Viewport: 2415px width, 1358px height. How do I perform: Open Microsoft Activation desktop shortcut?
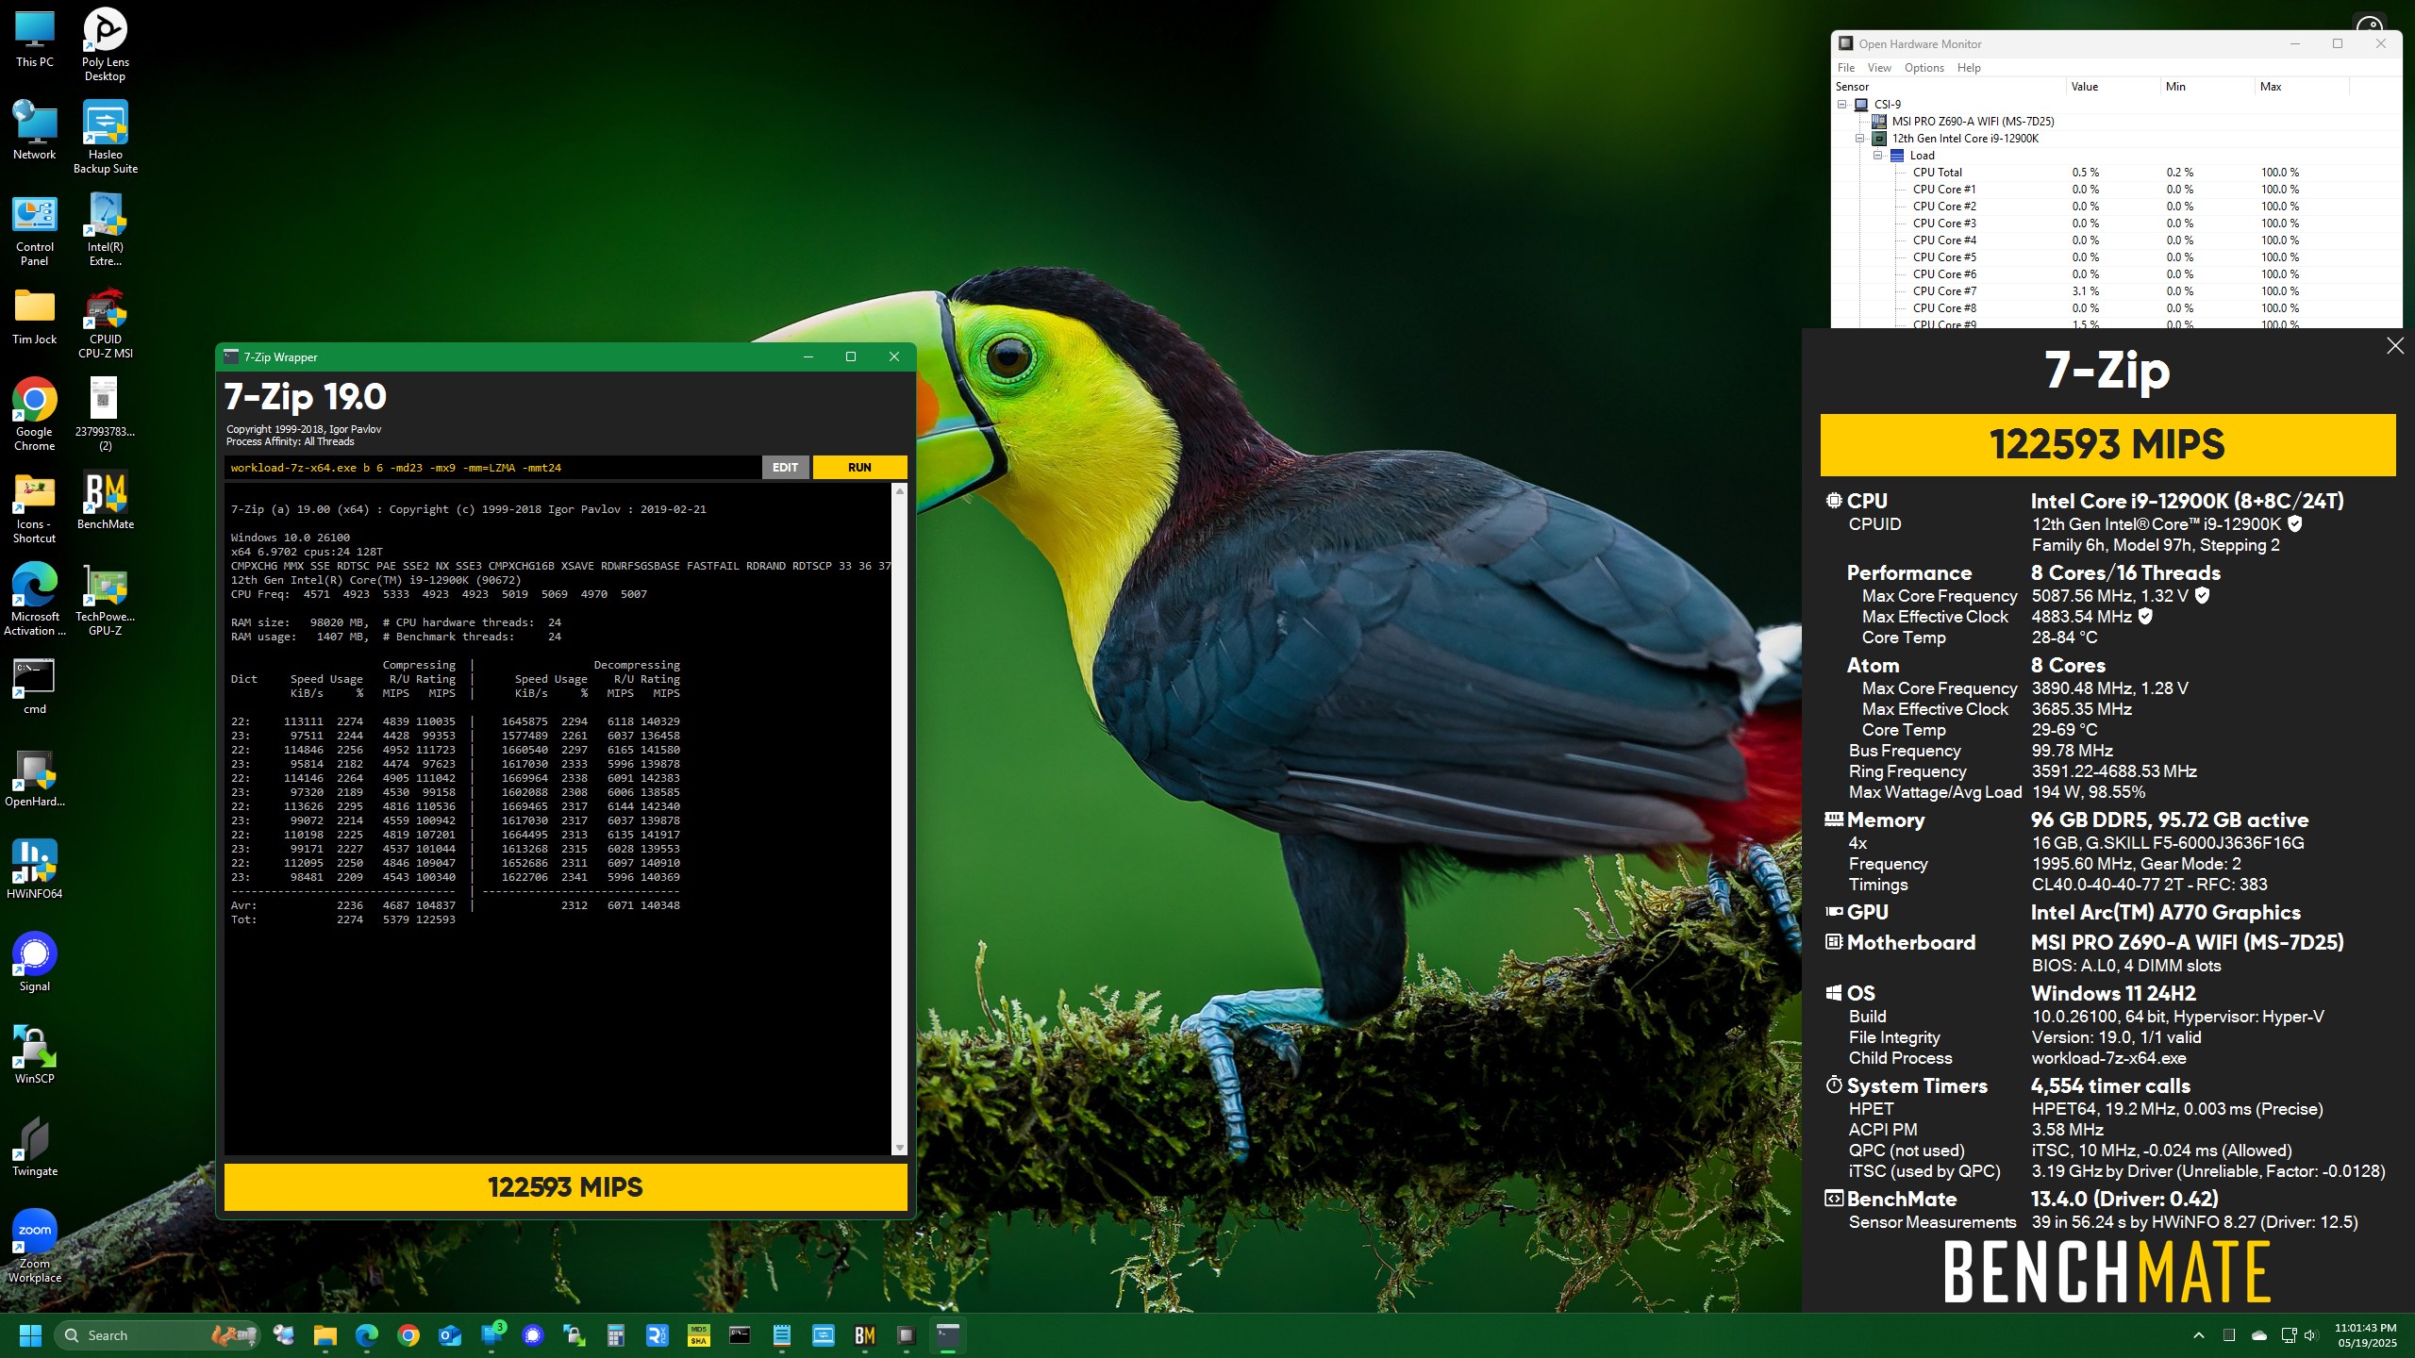tap(35, 600)
